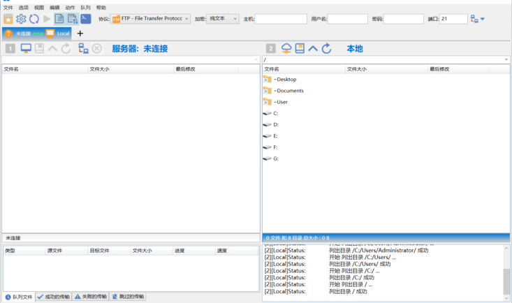This screenshot has width=512, height=303.
Task: Add a new session tab with plus
Action: point(80,34)
